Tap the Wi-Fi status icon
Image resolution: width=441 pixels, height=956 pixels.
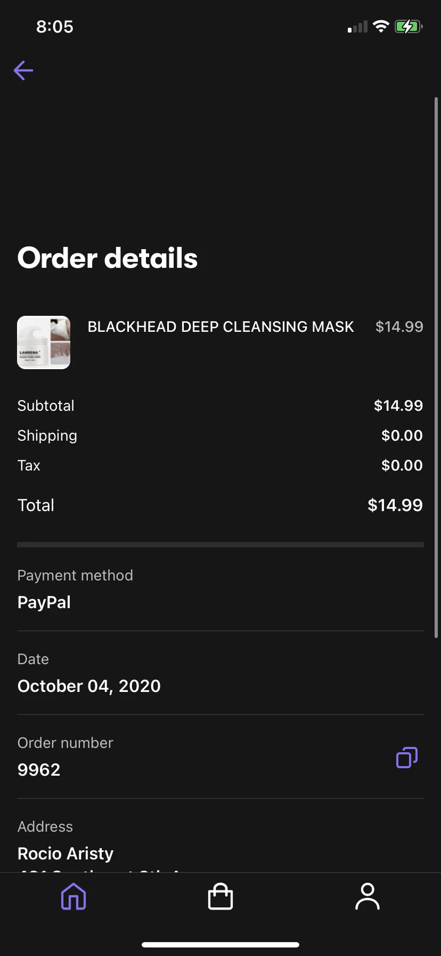[381, 26]
